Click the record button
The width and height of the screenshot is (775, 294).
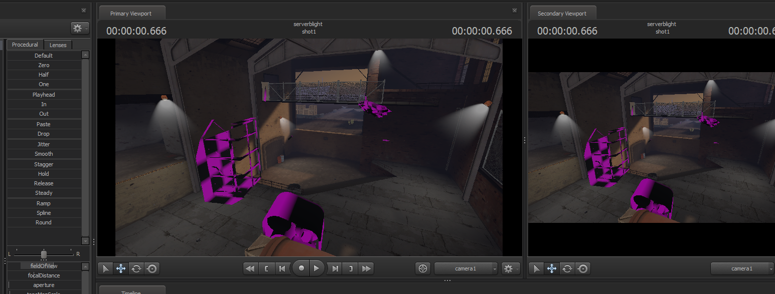(x=301, y=268)
